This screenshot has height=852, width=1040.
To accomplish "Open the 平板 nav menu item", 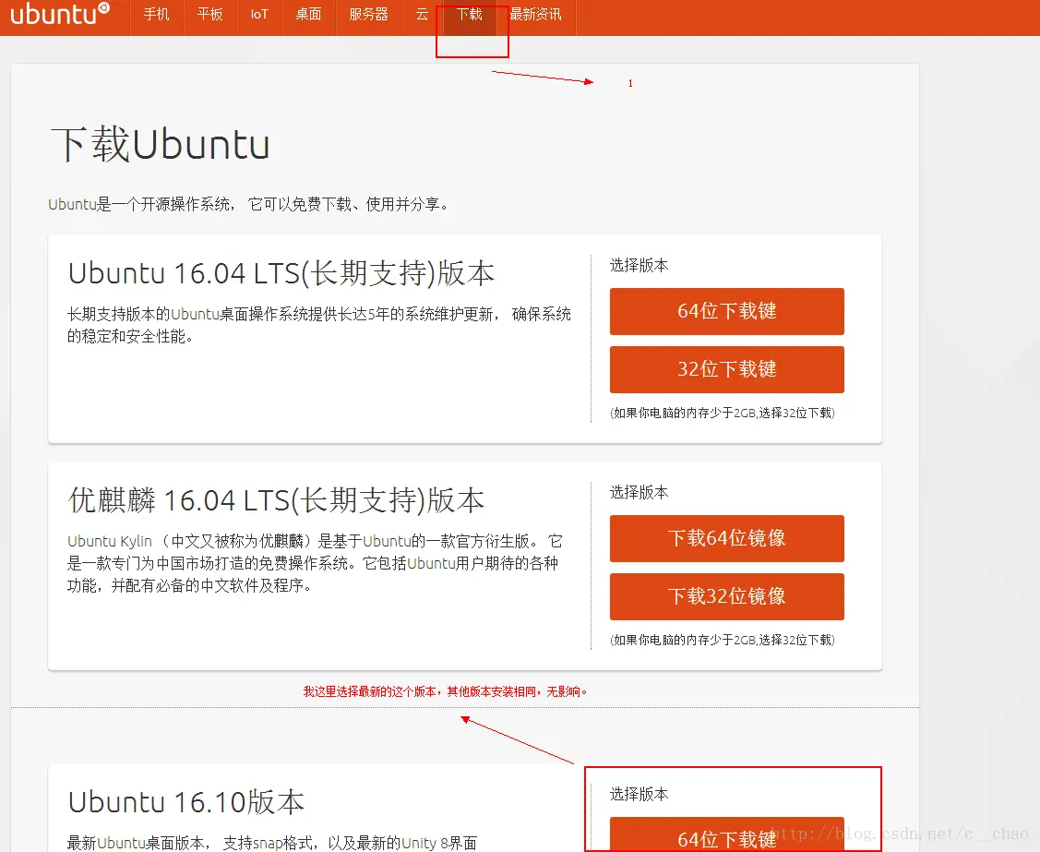I will click(x=210, y=14).
